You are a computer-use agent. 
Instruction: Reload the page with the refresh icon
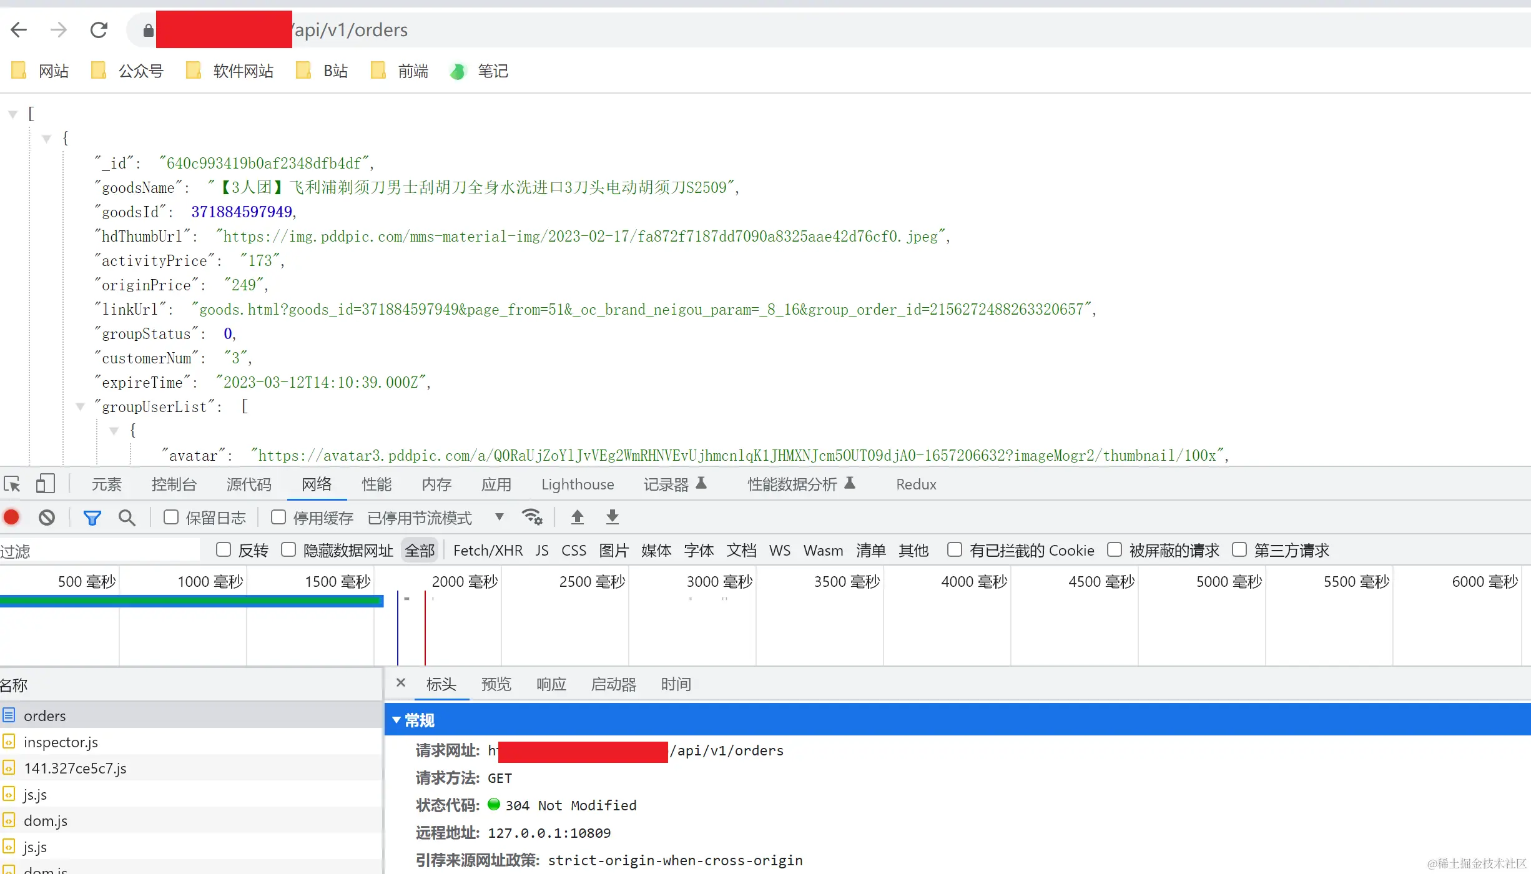click(x=99, y=29)
